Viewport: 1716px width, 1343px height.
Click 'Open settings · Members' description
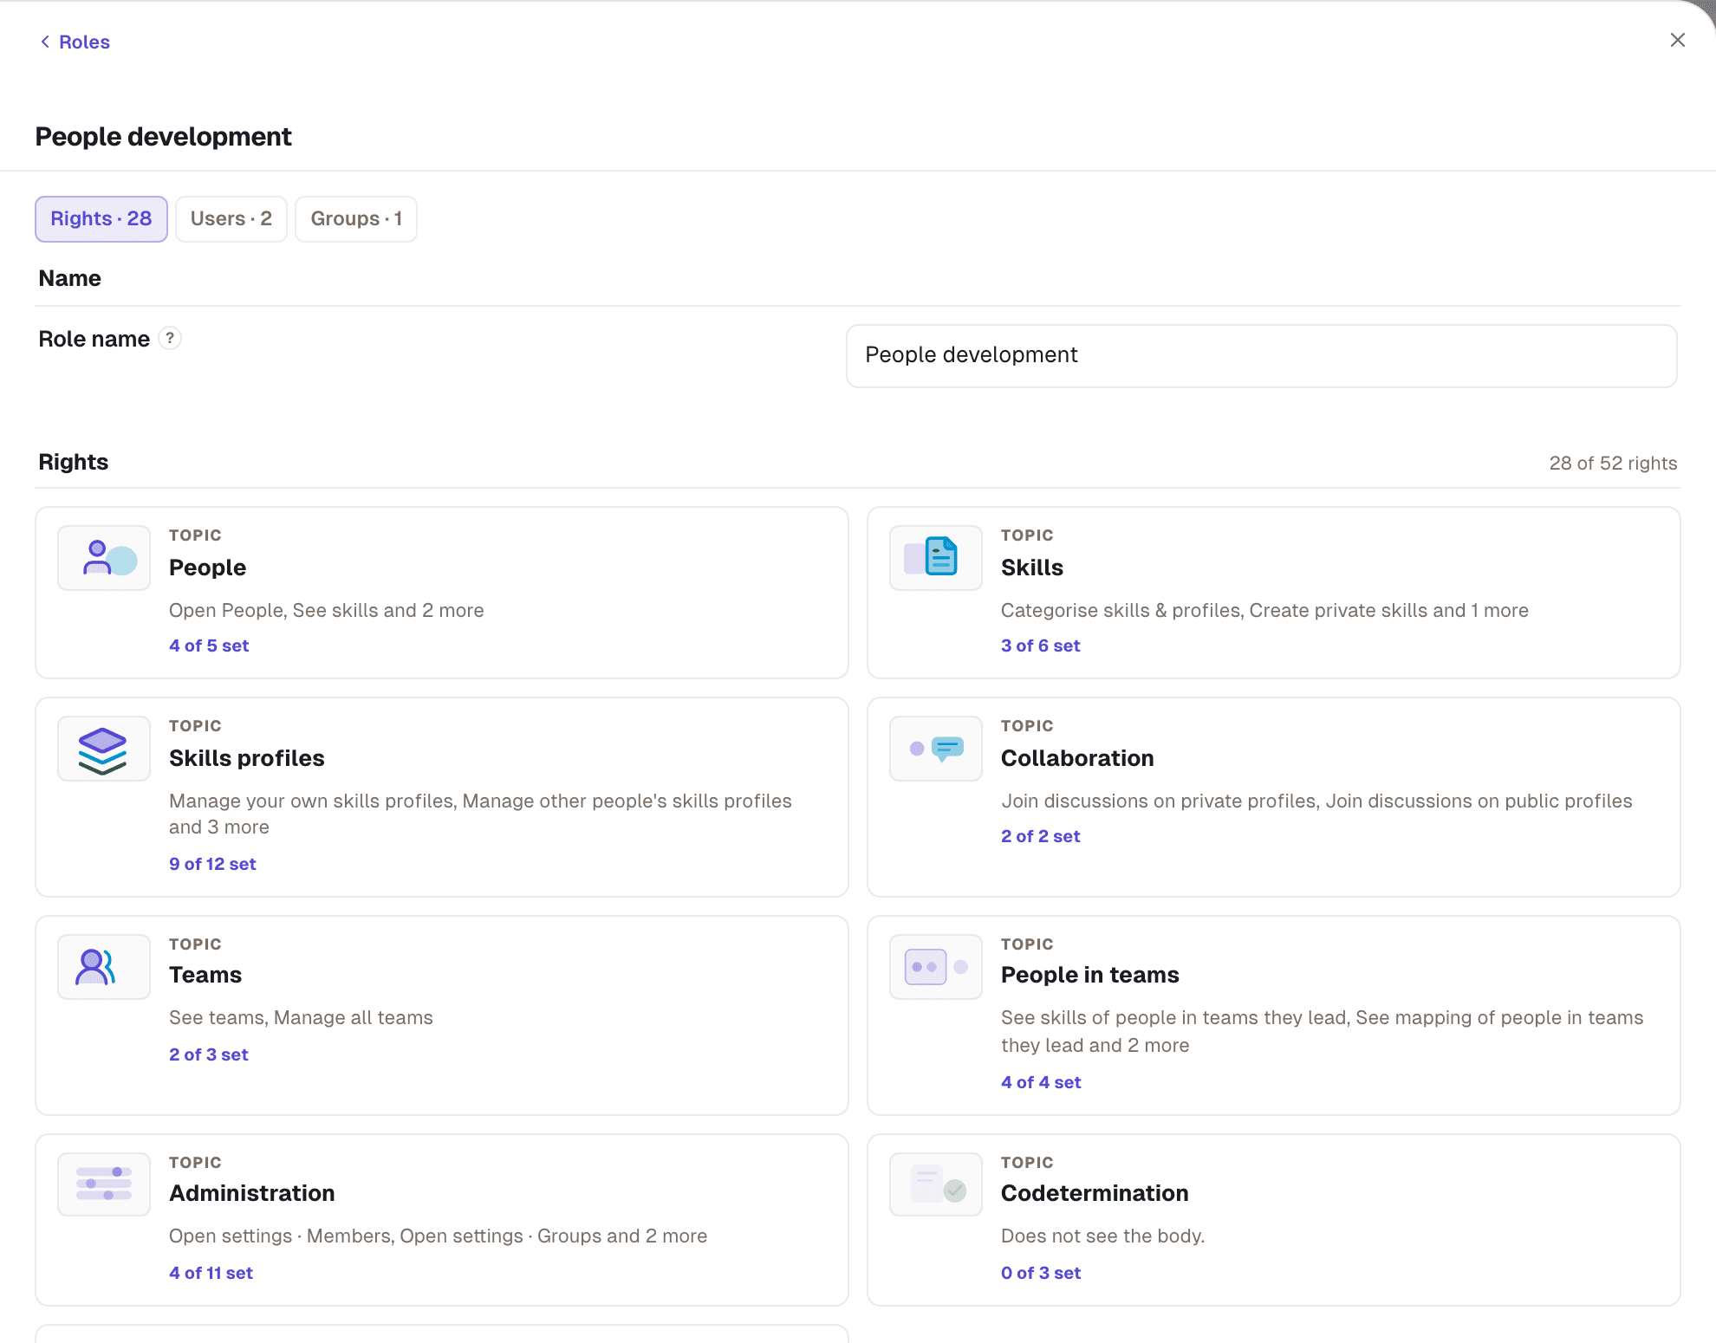coord(438,1236)
